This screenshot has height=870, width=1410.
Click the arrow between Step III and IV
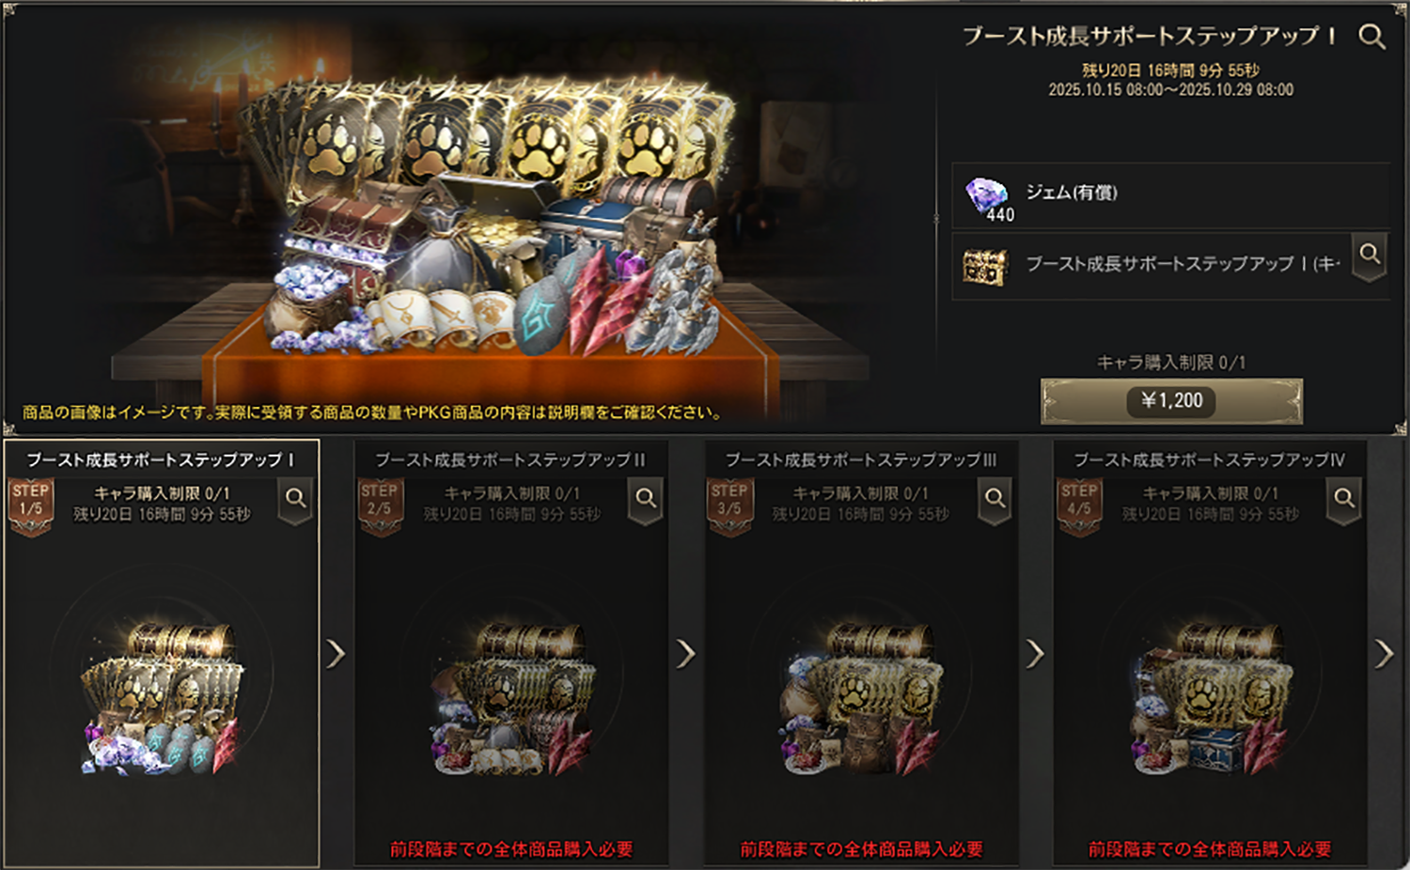click(1035, 653)
